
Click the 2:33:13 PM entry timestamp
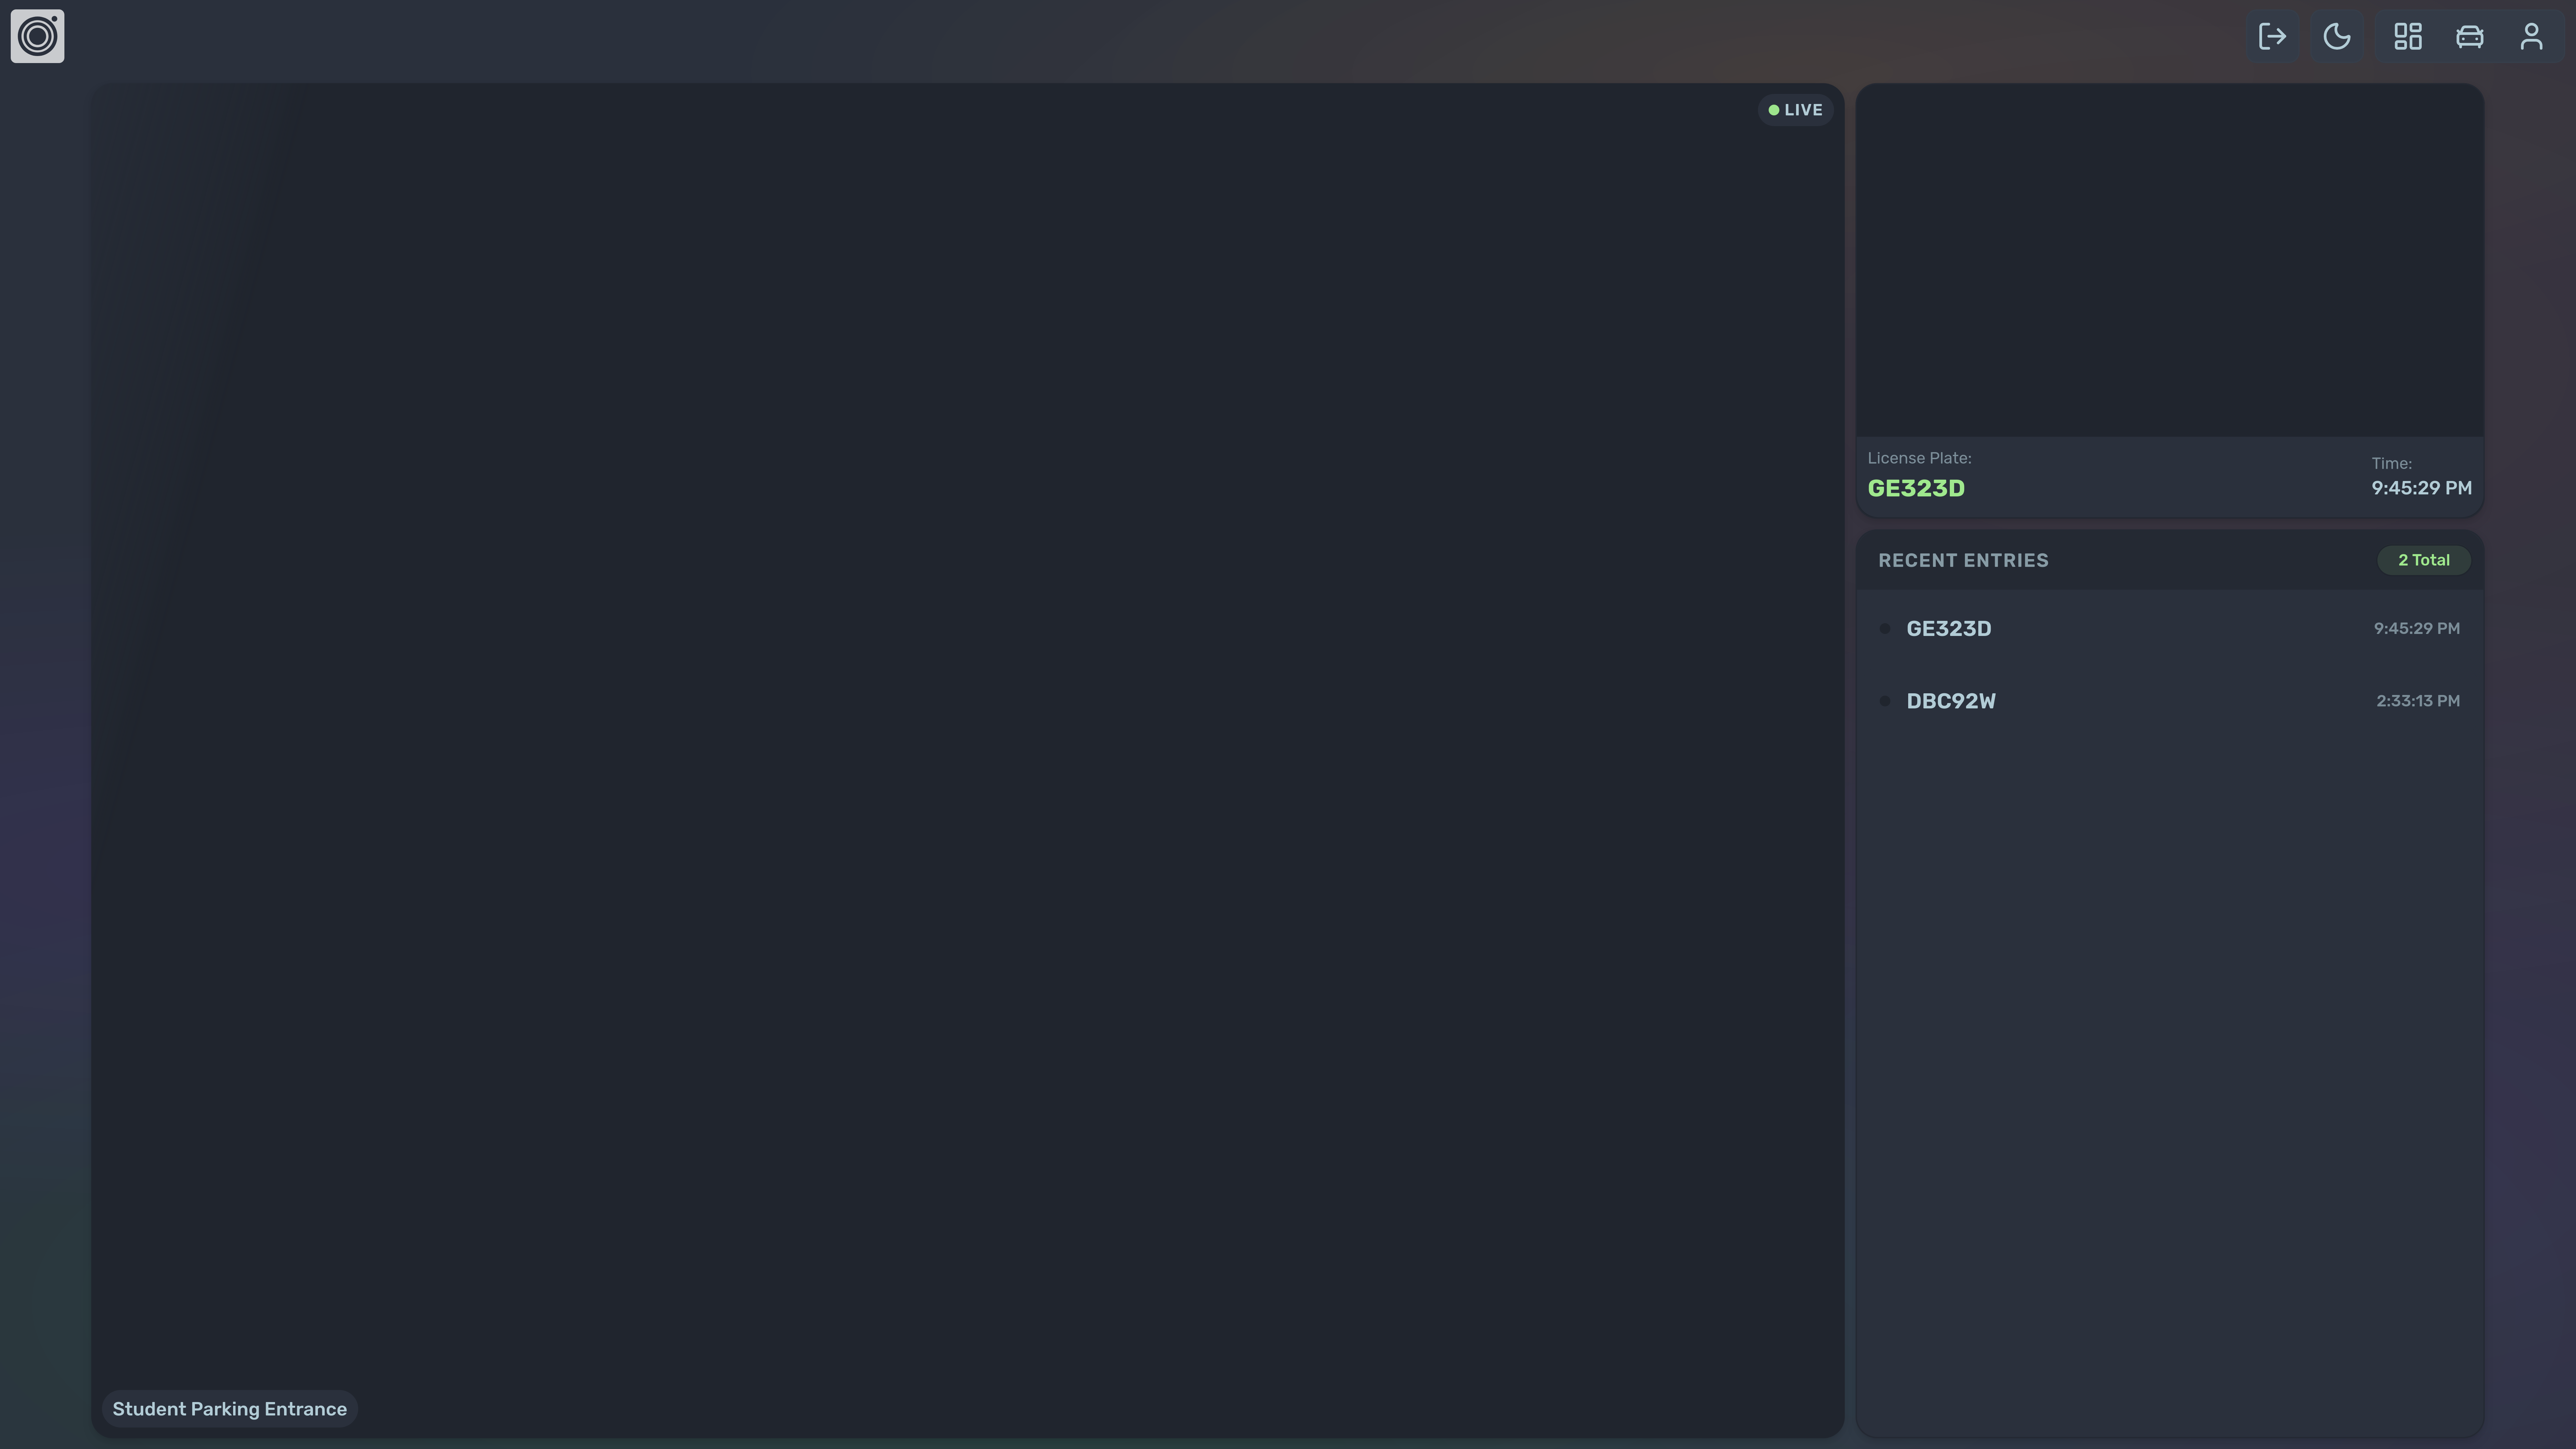(x=2418, y=701)
